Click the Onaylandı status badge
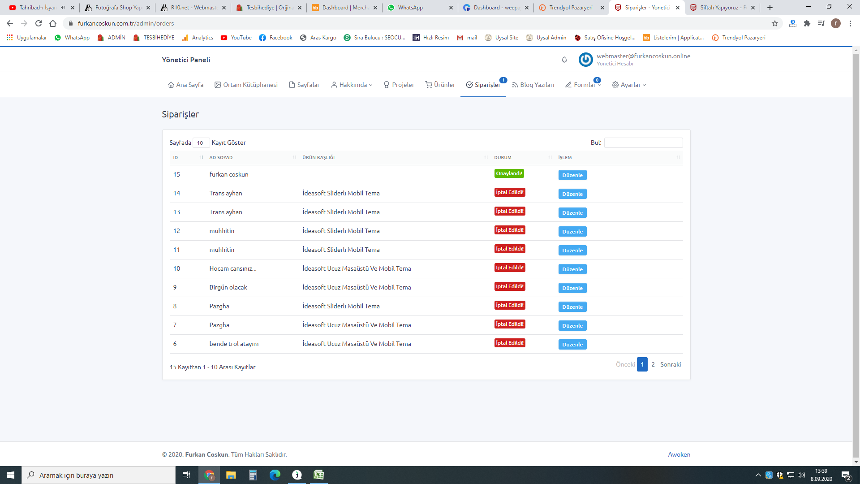The image size is (860, 484). click(x=509, y=173)
